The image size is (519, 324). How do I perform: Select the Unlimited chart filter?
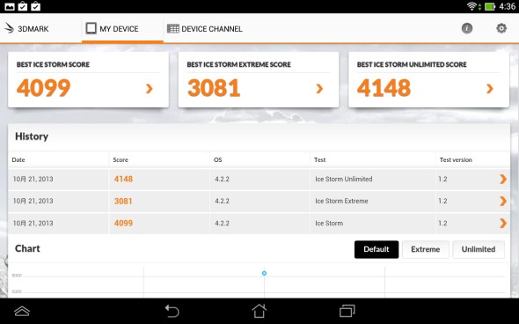click(479, 249)
